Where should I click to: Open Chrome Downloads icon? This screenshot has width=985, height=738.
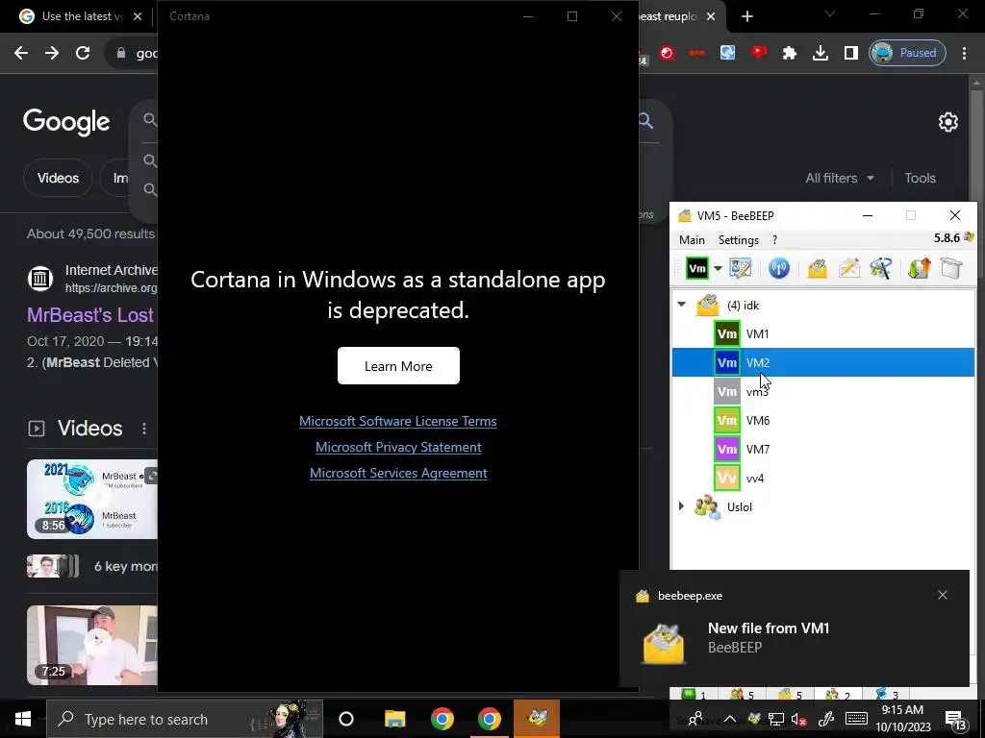tap(821, 53)
